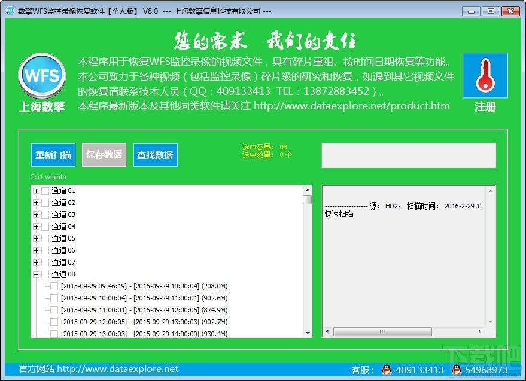Click the QQ penguin icon beside 54968973

[457, 370]
